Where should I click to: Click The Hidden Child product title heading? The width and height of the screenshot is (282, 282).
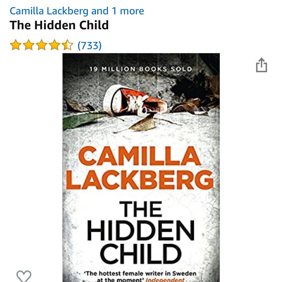click(x=59, y=25)
